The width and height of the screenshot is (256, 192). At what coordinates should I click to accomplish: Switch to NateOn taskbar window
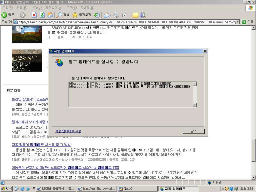click(137, 188)
